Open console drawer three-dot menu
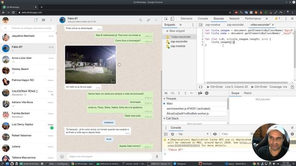Viewport: 296px width, 166px height. [166, 128]
